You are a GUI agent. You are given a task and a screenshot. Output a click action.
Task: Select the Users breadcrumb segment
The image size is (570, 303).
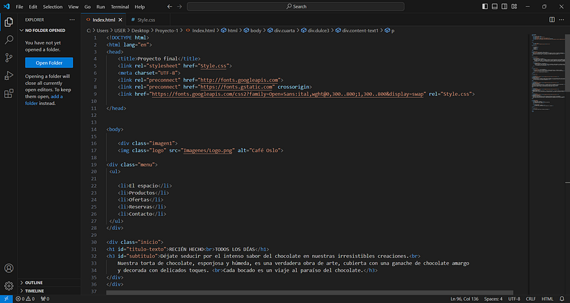(x=102, y=31)
